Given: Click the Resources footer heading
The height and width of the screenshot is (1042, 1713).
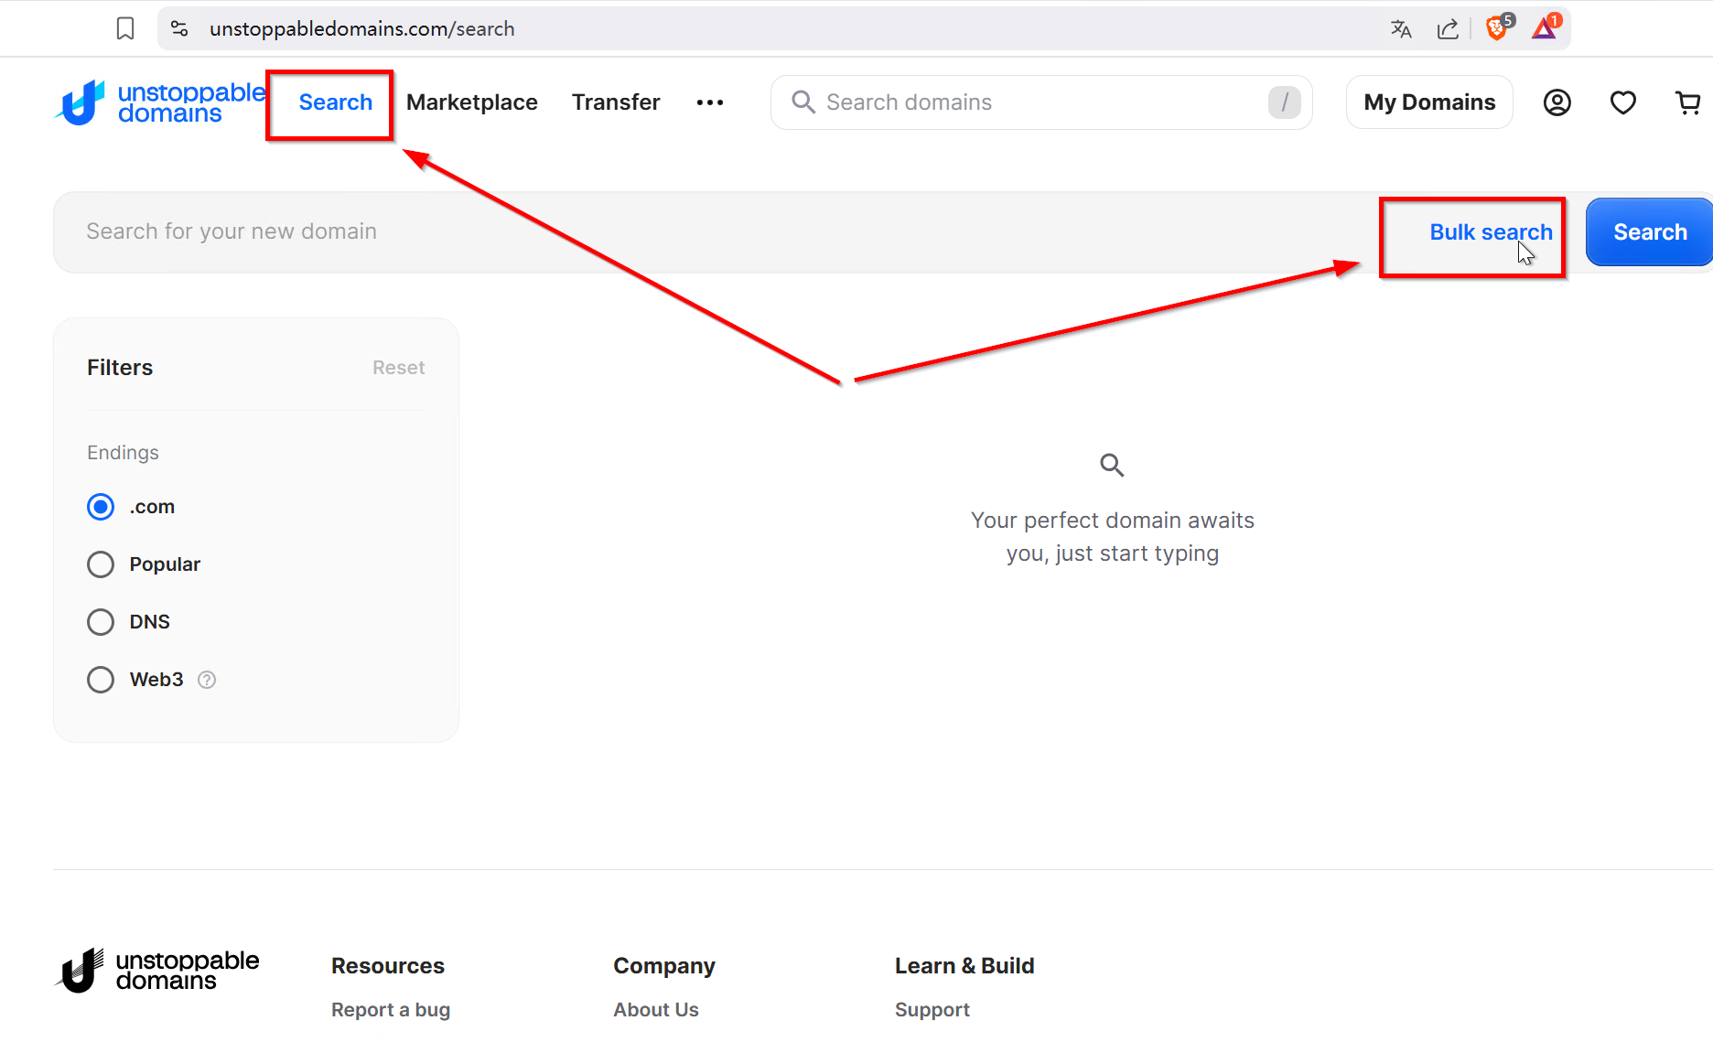Looking at the screenshot, I should [x=388, y=966].
